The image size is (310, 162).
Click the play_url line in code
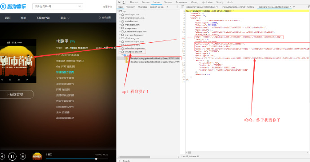click(252, 58)
